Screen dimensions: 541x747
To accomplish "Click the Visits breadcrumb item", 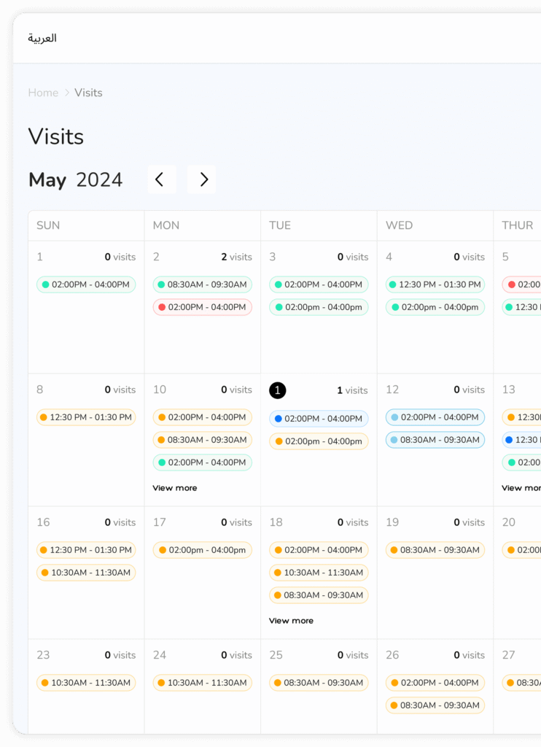I will (88, 93).
